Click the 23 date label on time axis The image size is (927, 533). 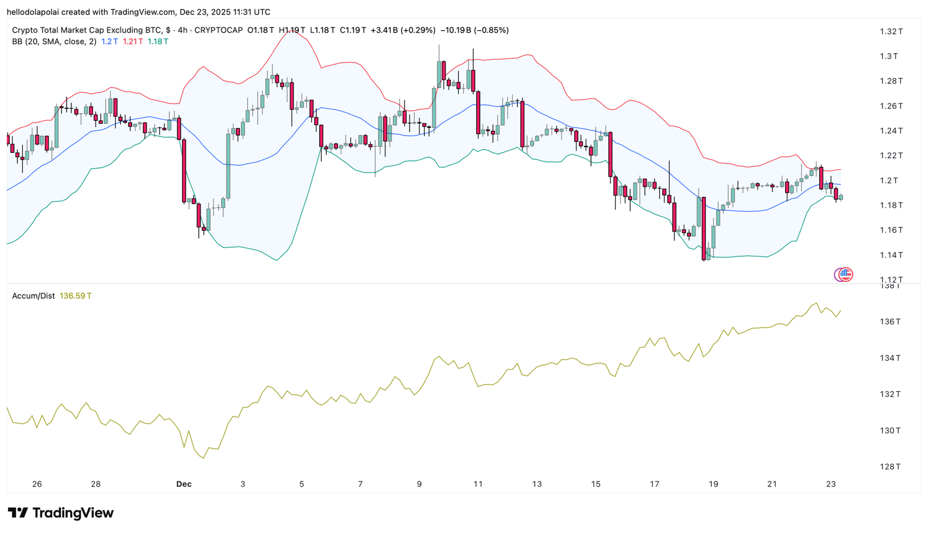point(831,484)
